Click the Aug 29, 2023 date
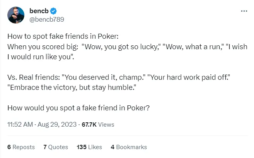Screen dimensions: 254x158 point(58,125)
